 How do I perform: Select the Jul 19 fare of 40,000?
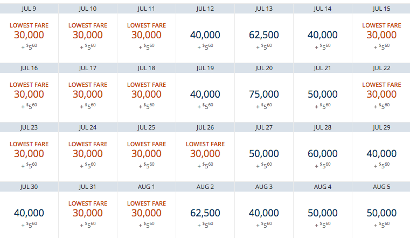(205, 94)
